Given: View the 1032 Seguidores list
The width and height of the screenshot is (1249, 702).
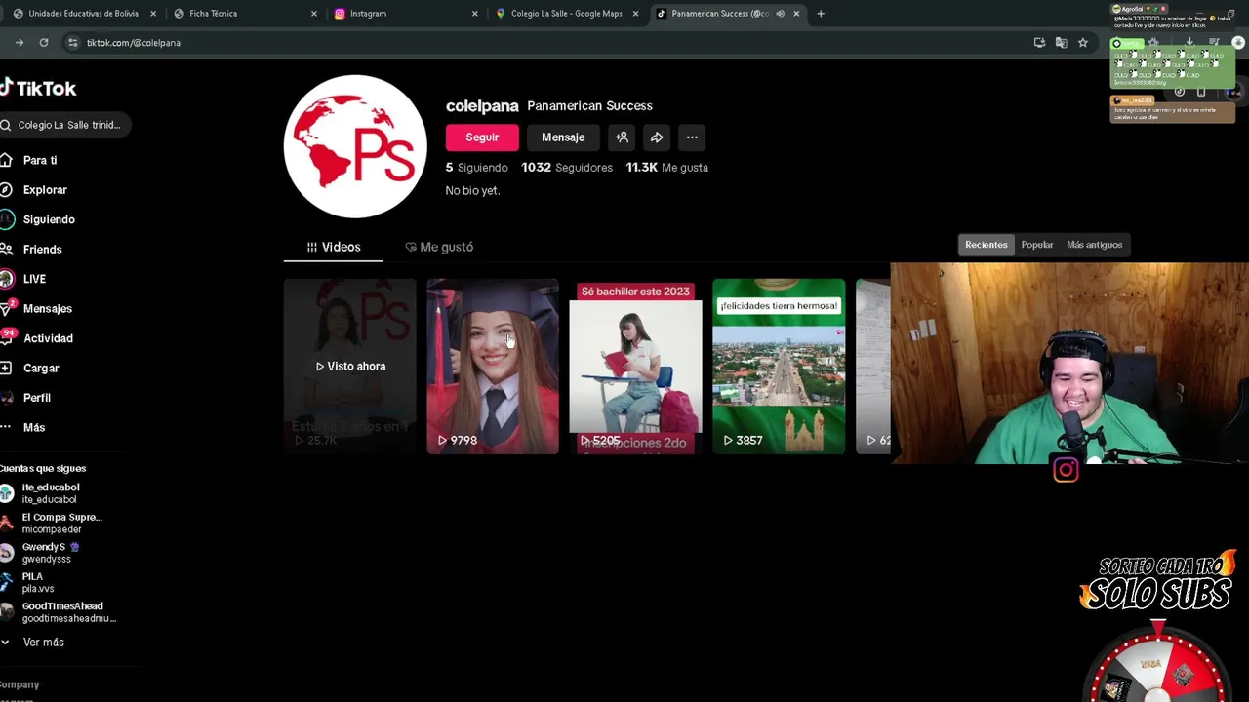Looking at the screenshot, I should pos(567,168).
